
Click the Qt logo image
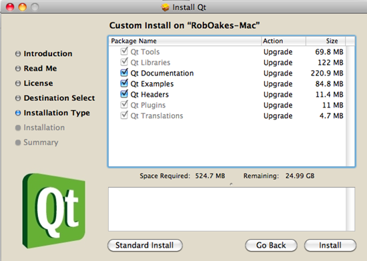(53, 211)
